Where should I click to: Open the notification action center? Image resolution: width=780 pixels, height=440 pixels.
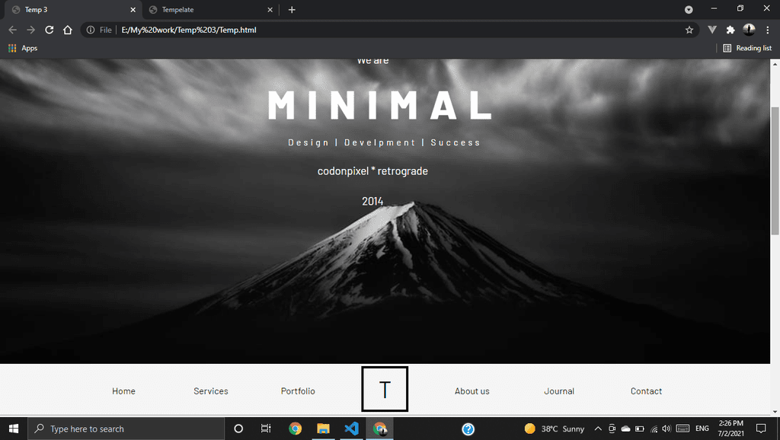(x=761, y=429)
